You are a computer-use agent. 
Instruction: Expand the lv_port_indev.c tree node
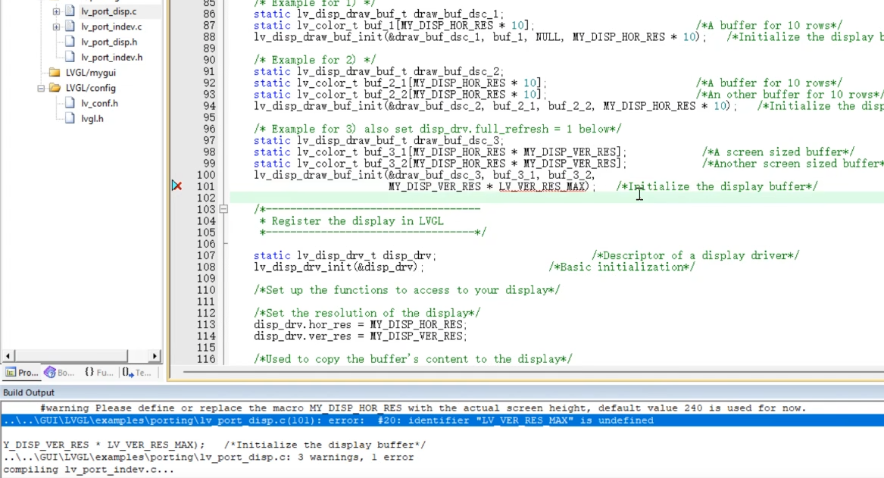pos(56,27)
